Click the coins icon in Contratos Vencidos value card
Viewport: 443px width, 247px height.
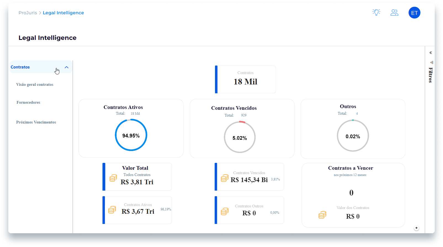(225, 178)
